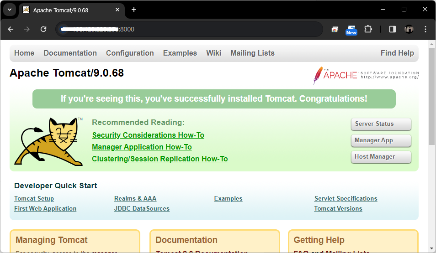Click the Apache Tomcat/9.0.68 page heading
This screenshot has height=253, width=436.
tap(67, 73)
